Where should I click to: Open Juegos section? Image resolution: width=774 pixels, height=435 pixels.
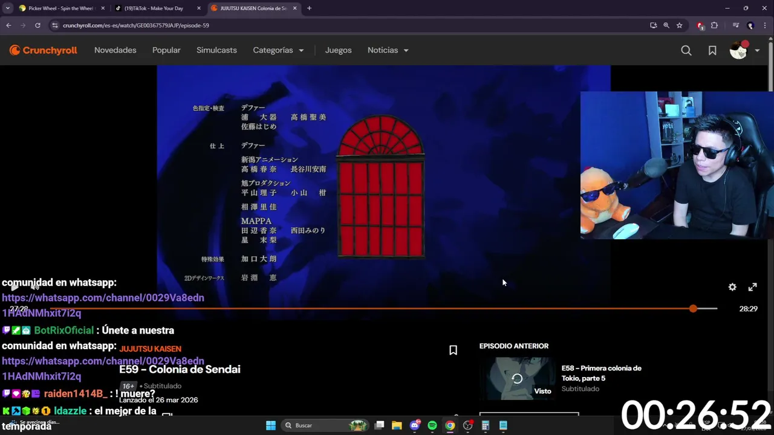point(338,50)
